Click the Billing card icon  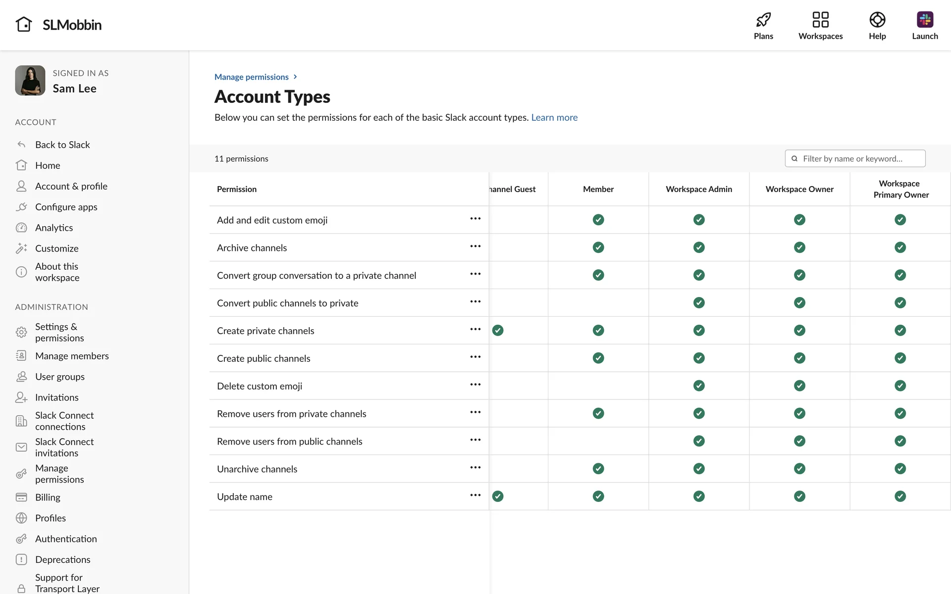(x=21, y=497)
